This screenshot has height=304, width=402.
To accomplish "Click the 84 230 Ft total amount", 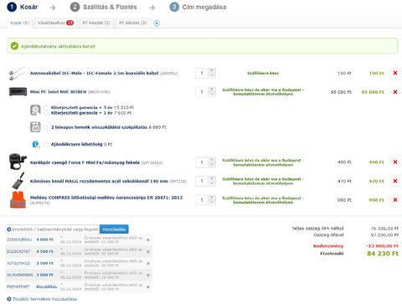I will click(383, 254).
